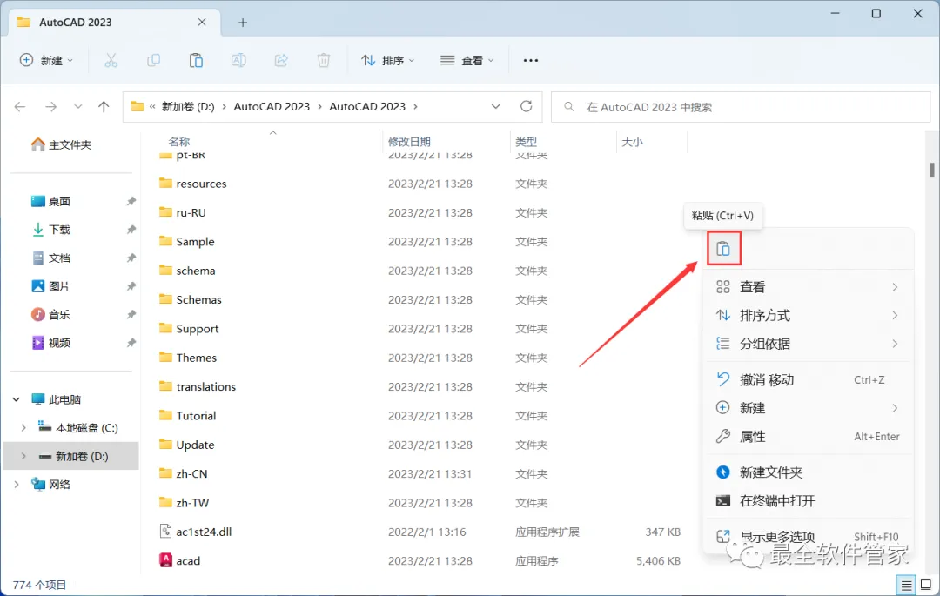Unpin 音乐 using its pin icon
This screenshot has width=940, height=596.
point(131,314)
